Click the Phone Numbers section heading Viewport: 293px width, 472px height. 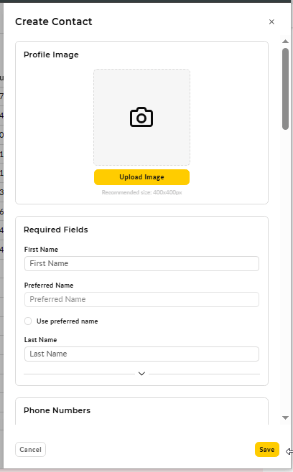[57, 410]
